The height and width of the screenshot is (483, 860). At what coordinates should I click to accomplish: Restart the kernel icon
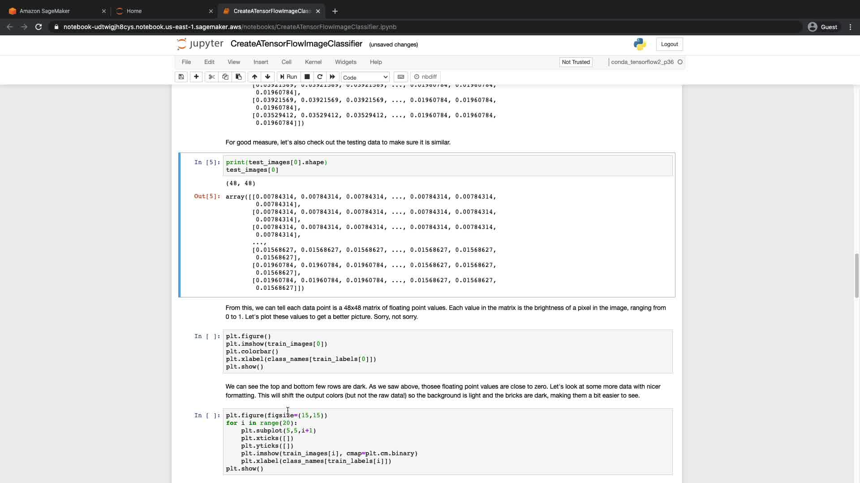(x=320, y=77)
